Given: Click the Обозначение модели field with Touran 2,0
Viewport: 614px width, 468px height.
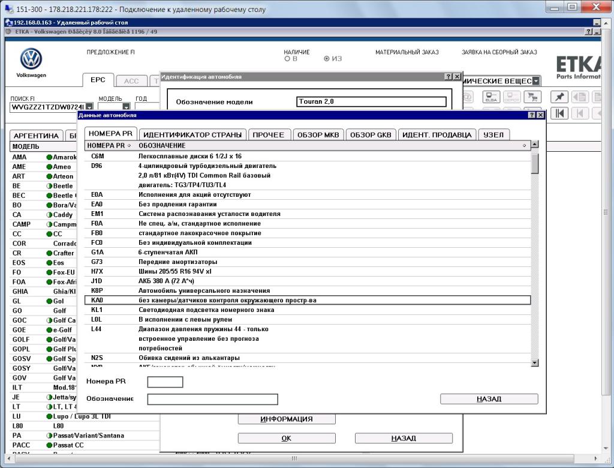Looking at the screenshot, I should (371, 101).
